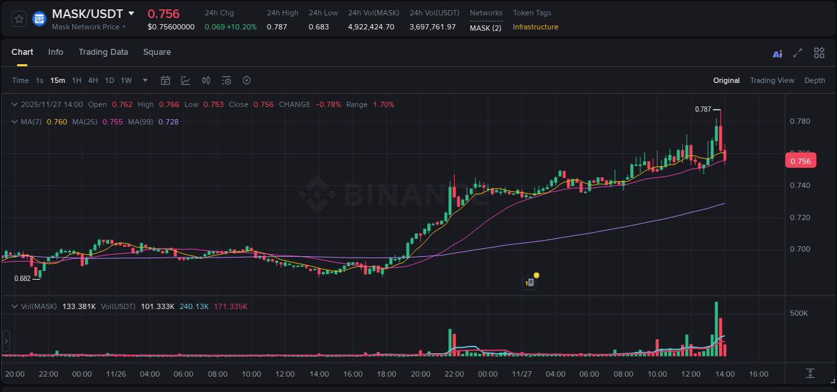The image size is (837, 392).
Task: Switch to Trading View chart mode
Action: (772, 80)
